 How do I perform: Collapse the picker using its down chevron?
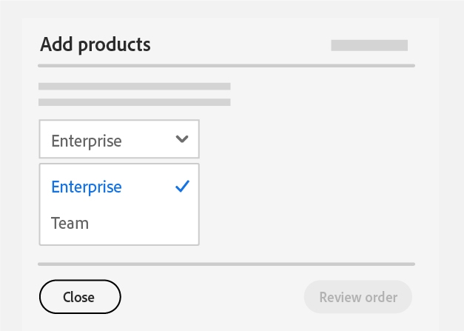coord(182,139)
